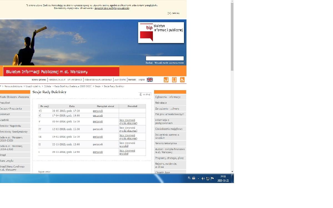
Task: Open Sesje in breadcrumb
Action: [x=98, y=86]
